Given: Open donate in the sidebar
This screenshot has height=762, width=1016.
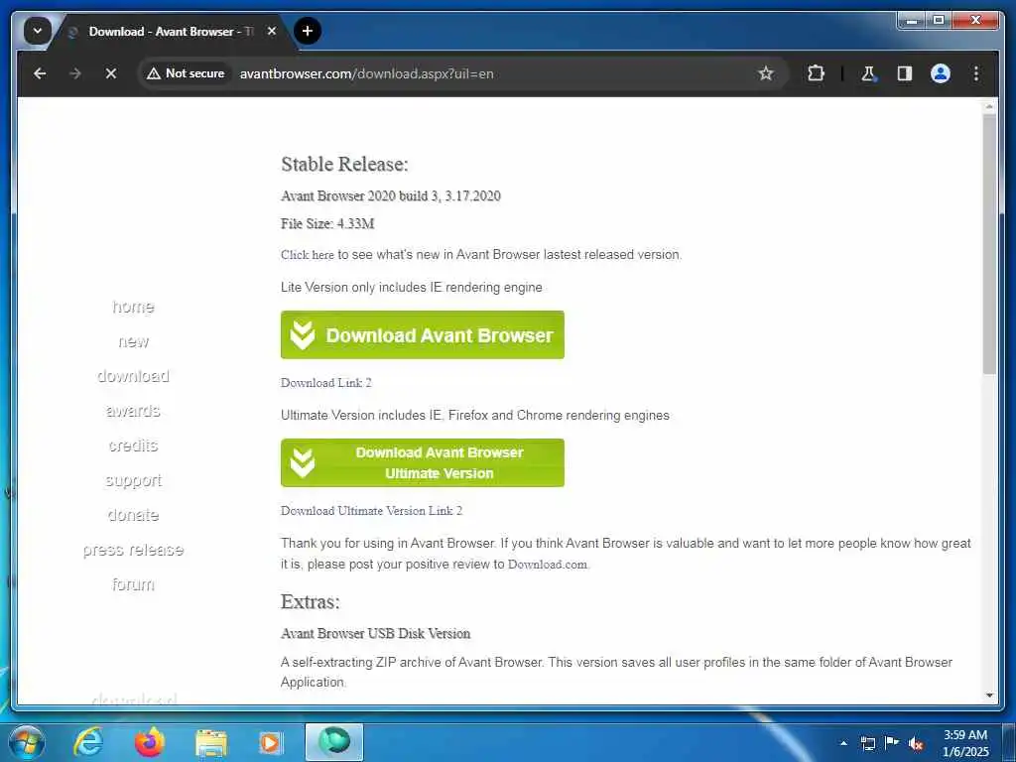Looking at the screenshot, I should [133, 515].
